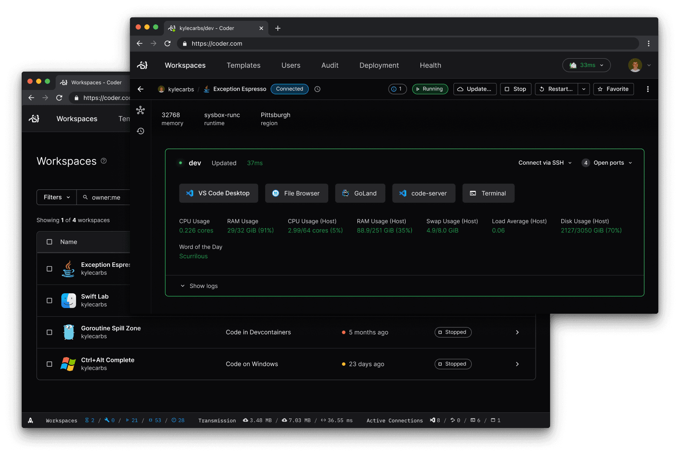Open the 33ms latency region dropdown
680x454 pixels.
click(x=587, y=65)
